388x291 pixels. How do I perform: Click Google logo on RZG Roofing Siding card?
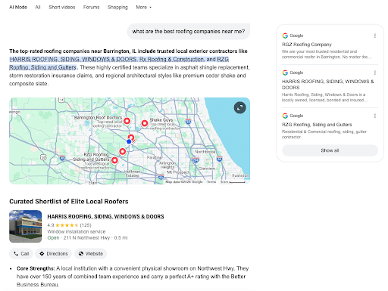(x=285, y=116)
